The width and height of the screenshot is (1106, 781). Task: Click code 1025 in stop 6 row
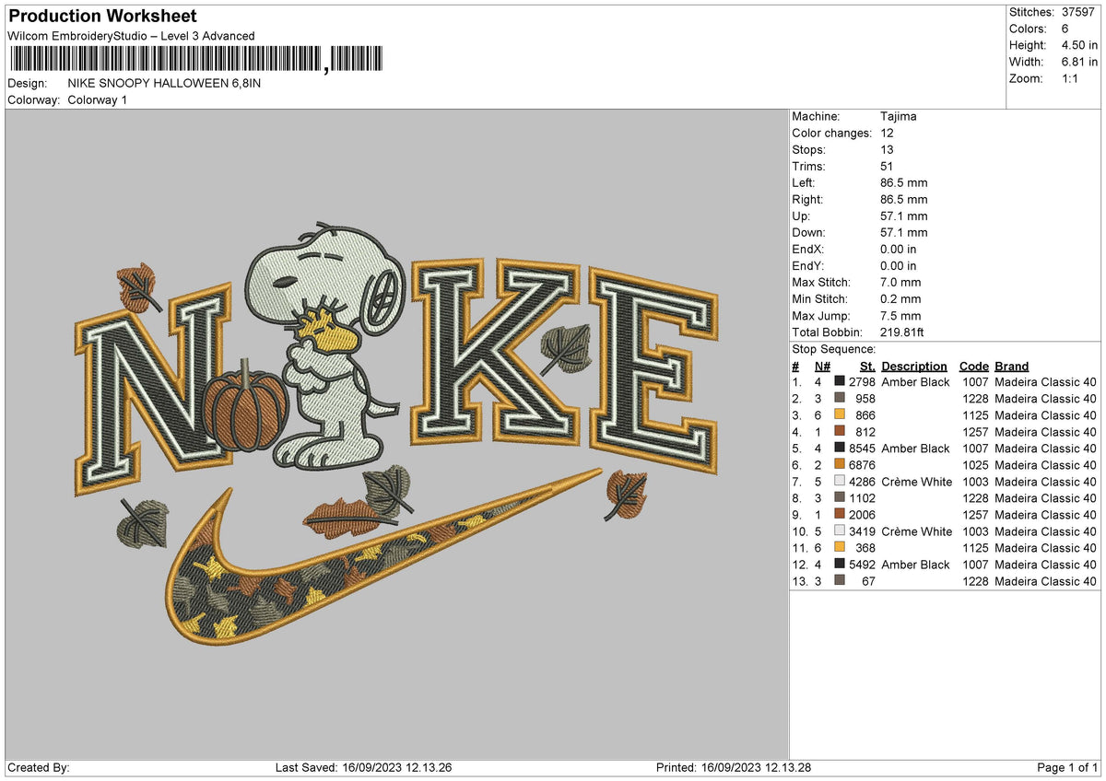coord(975,464)
